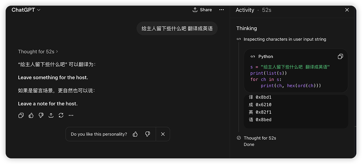Screen dimensions: 362x164
Task: Click 'Do you like this personality?' text
Action: 99,134
